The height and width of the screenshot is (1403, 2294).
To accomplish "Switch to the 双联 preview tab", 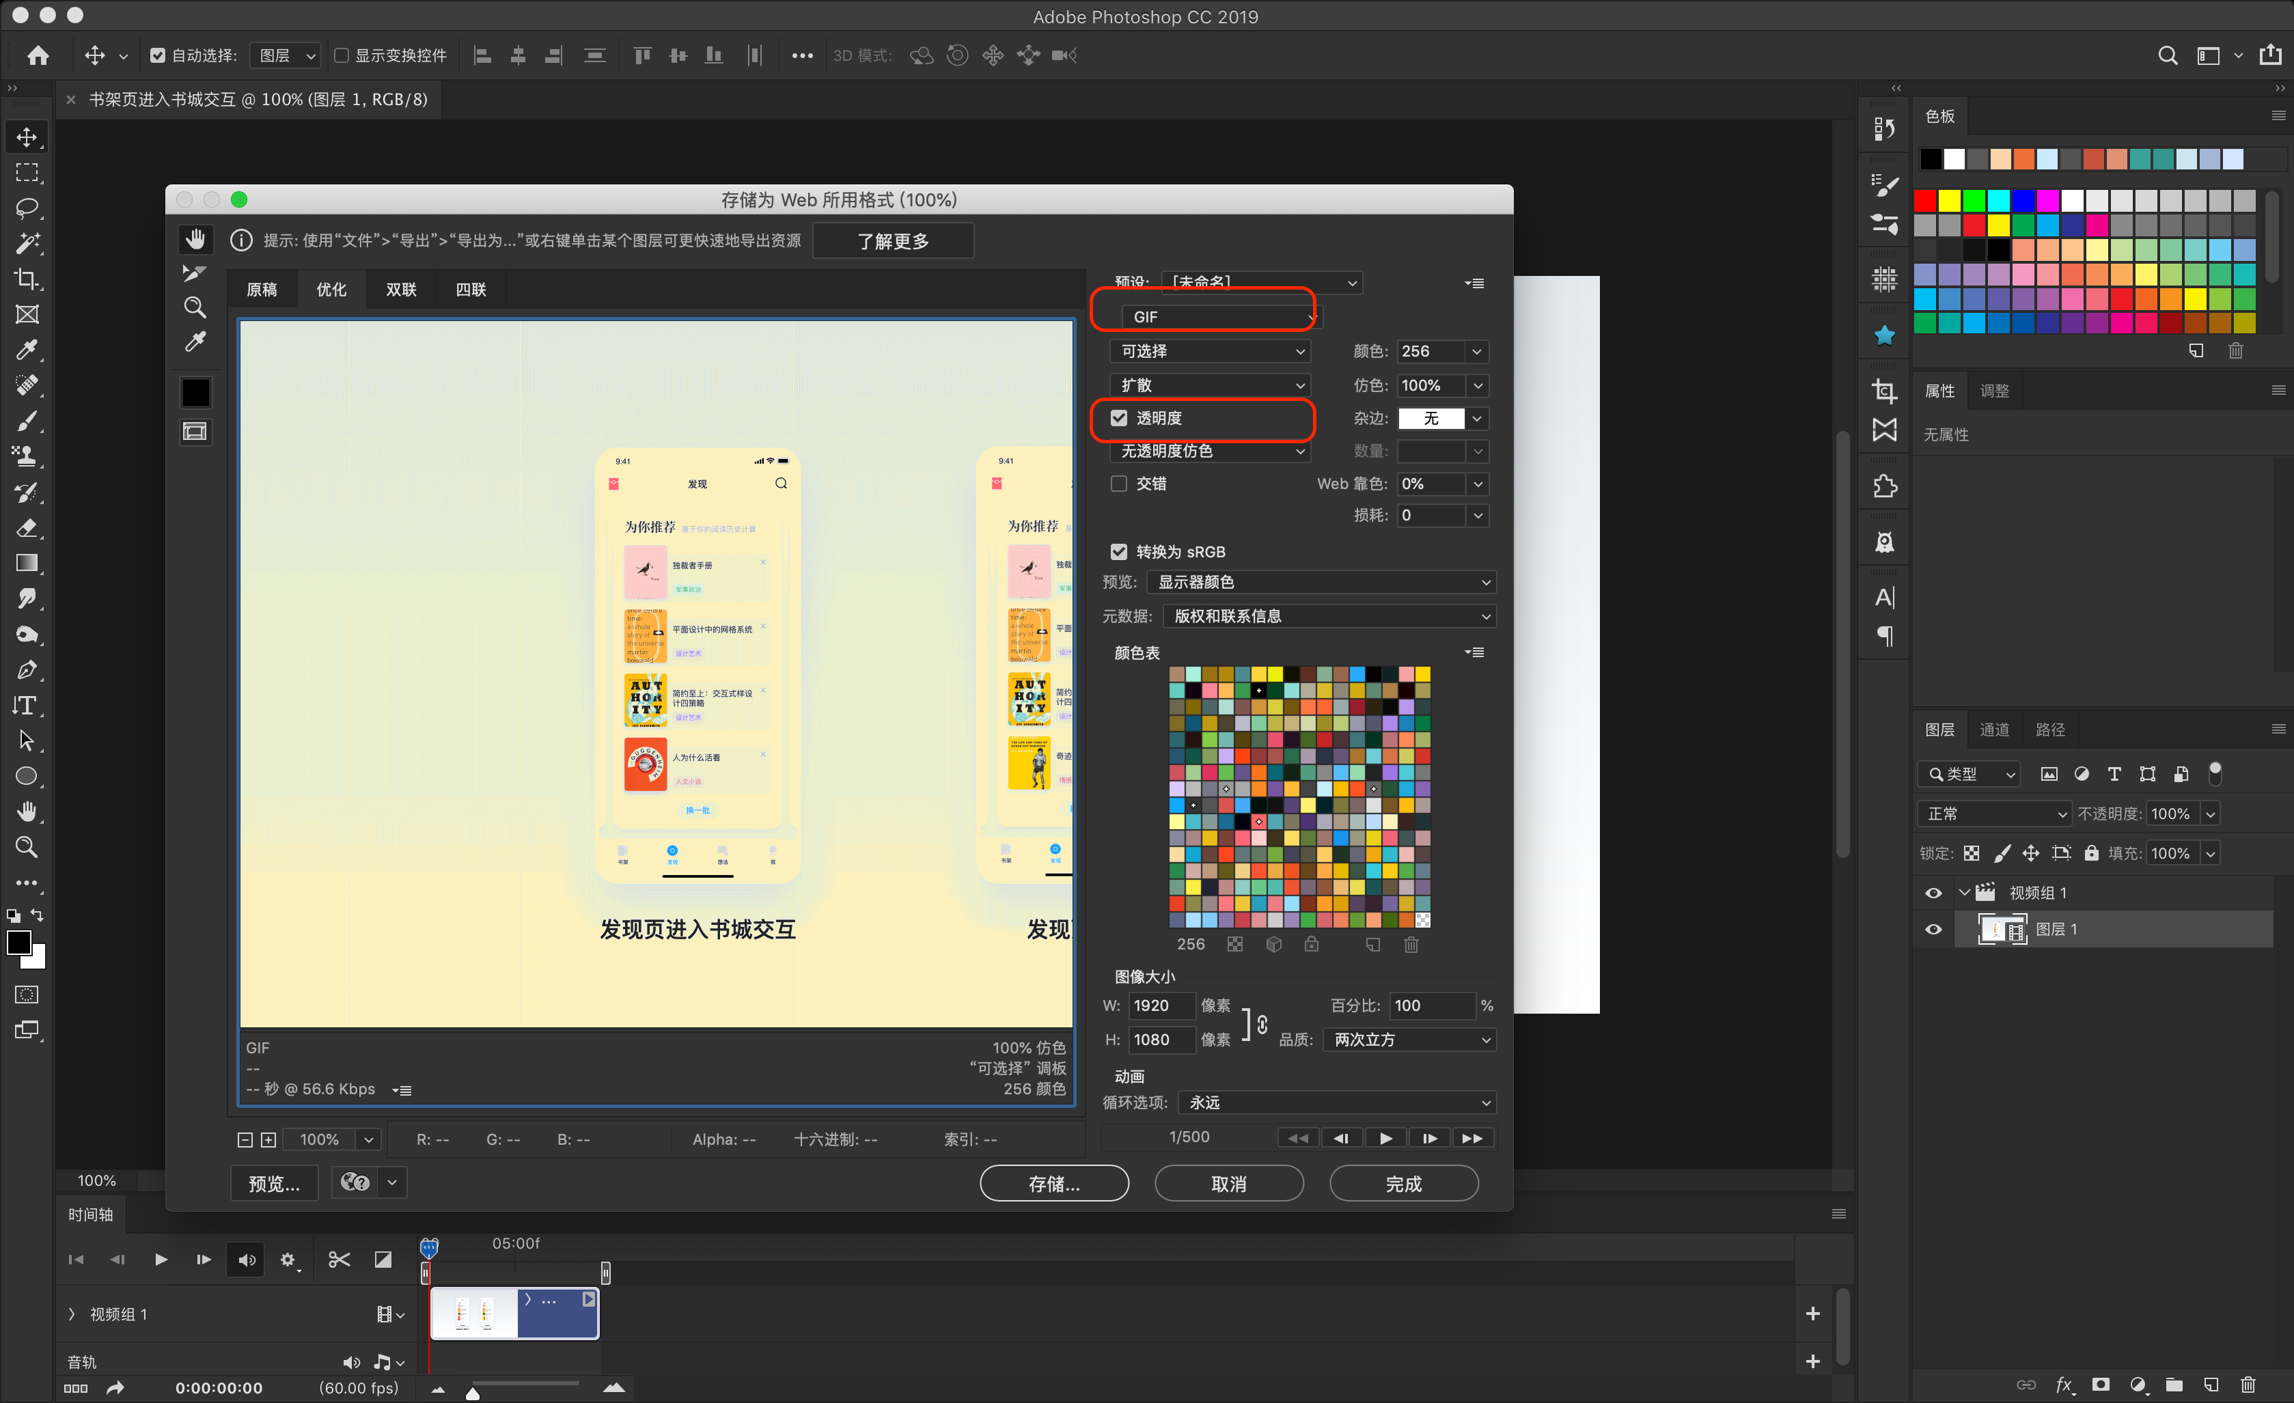I will tap(400, 290).
